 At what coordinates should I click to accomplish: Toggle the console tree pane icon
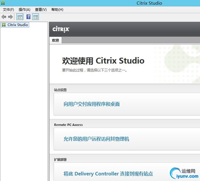pyautogui.click(x=20, y=17)
